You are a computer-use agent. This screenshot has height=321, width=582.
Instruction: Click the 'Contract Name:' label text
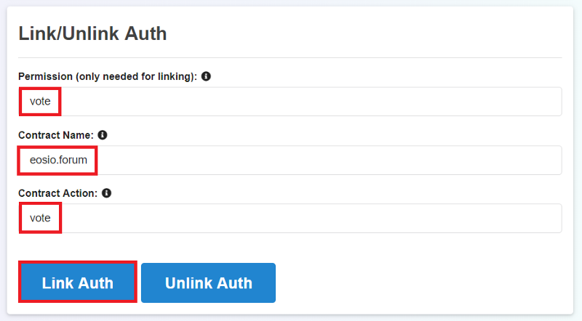(x=56, y=135)
